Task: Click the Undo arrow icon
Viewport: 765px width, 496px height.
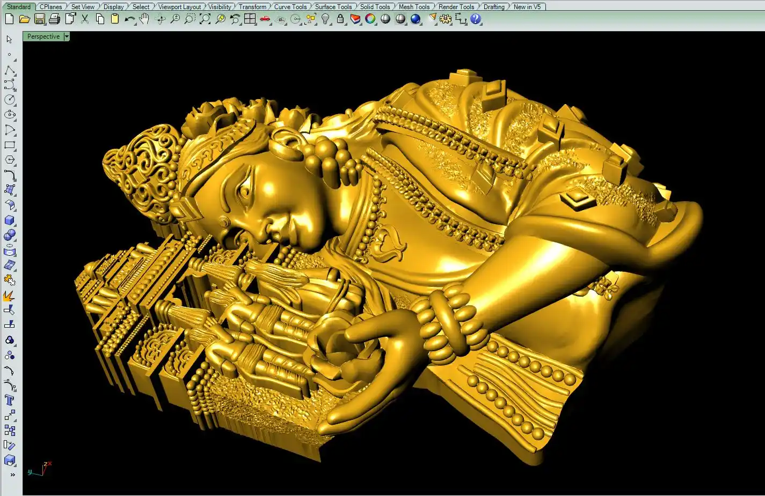Action: 129,19
